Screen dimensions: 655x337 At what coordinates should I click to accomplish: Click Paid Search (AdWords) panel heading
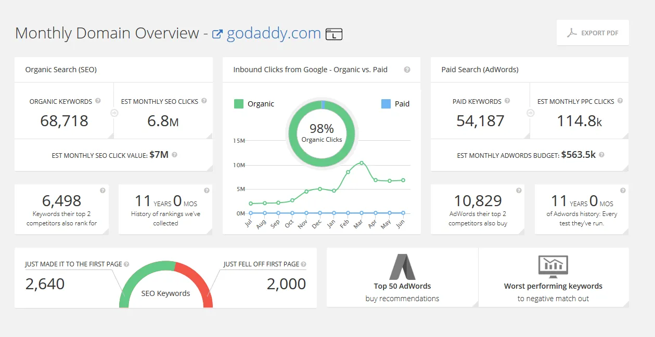tap(480, 70)
